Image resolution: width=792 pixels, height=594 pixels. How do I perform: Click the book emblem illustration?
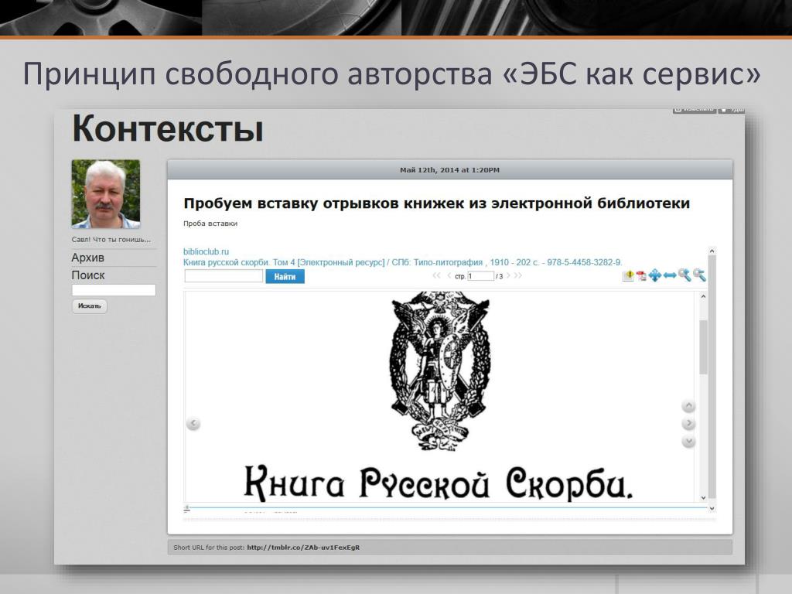439,371
